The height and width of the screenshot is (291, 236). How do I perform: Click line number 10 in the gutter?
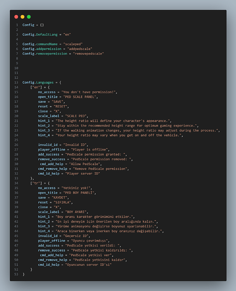click(16, 68)
